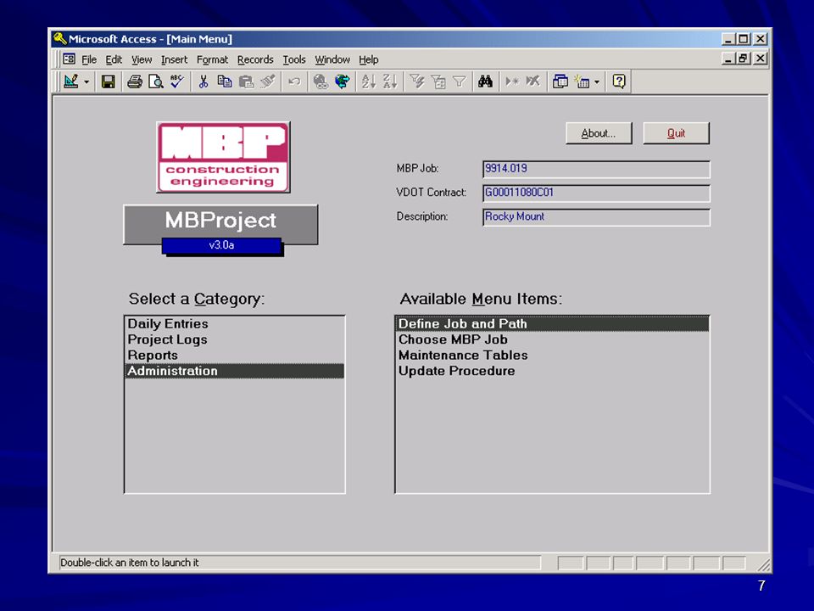Select Project Logs category
The image size is (814, 611).
pos(235,339)
